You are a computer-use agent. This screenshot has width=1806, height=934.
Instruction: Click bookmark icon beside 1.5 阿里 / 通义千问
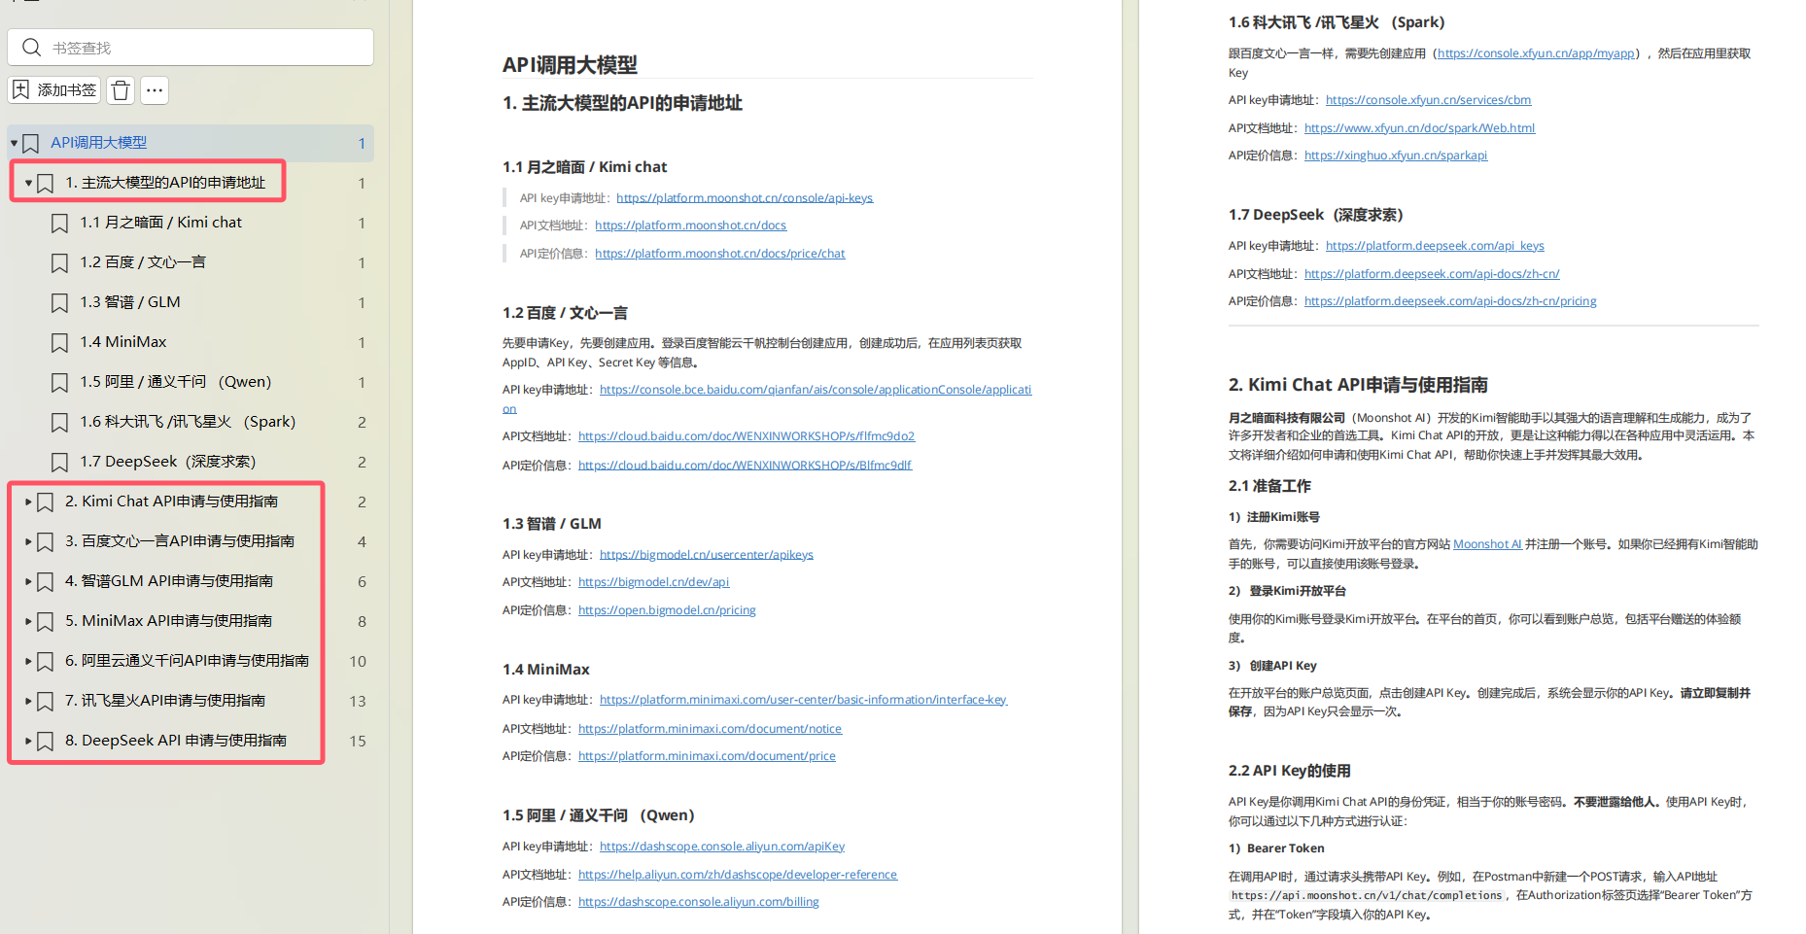coord(59,383)
